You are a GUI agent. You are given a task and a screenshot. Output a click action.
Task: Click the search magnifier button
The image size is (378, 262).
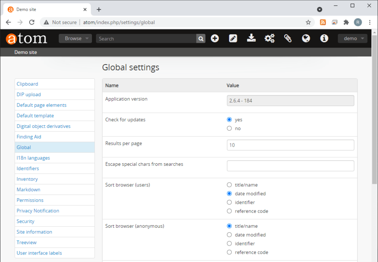tap(201, 38)
